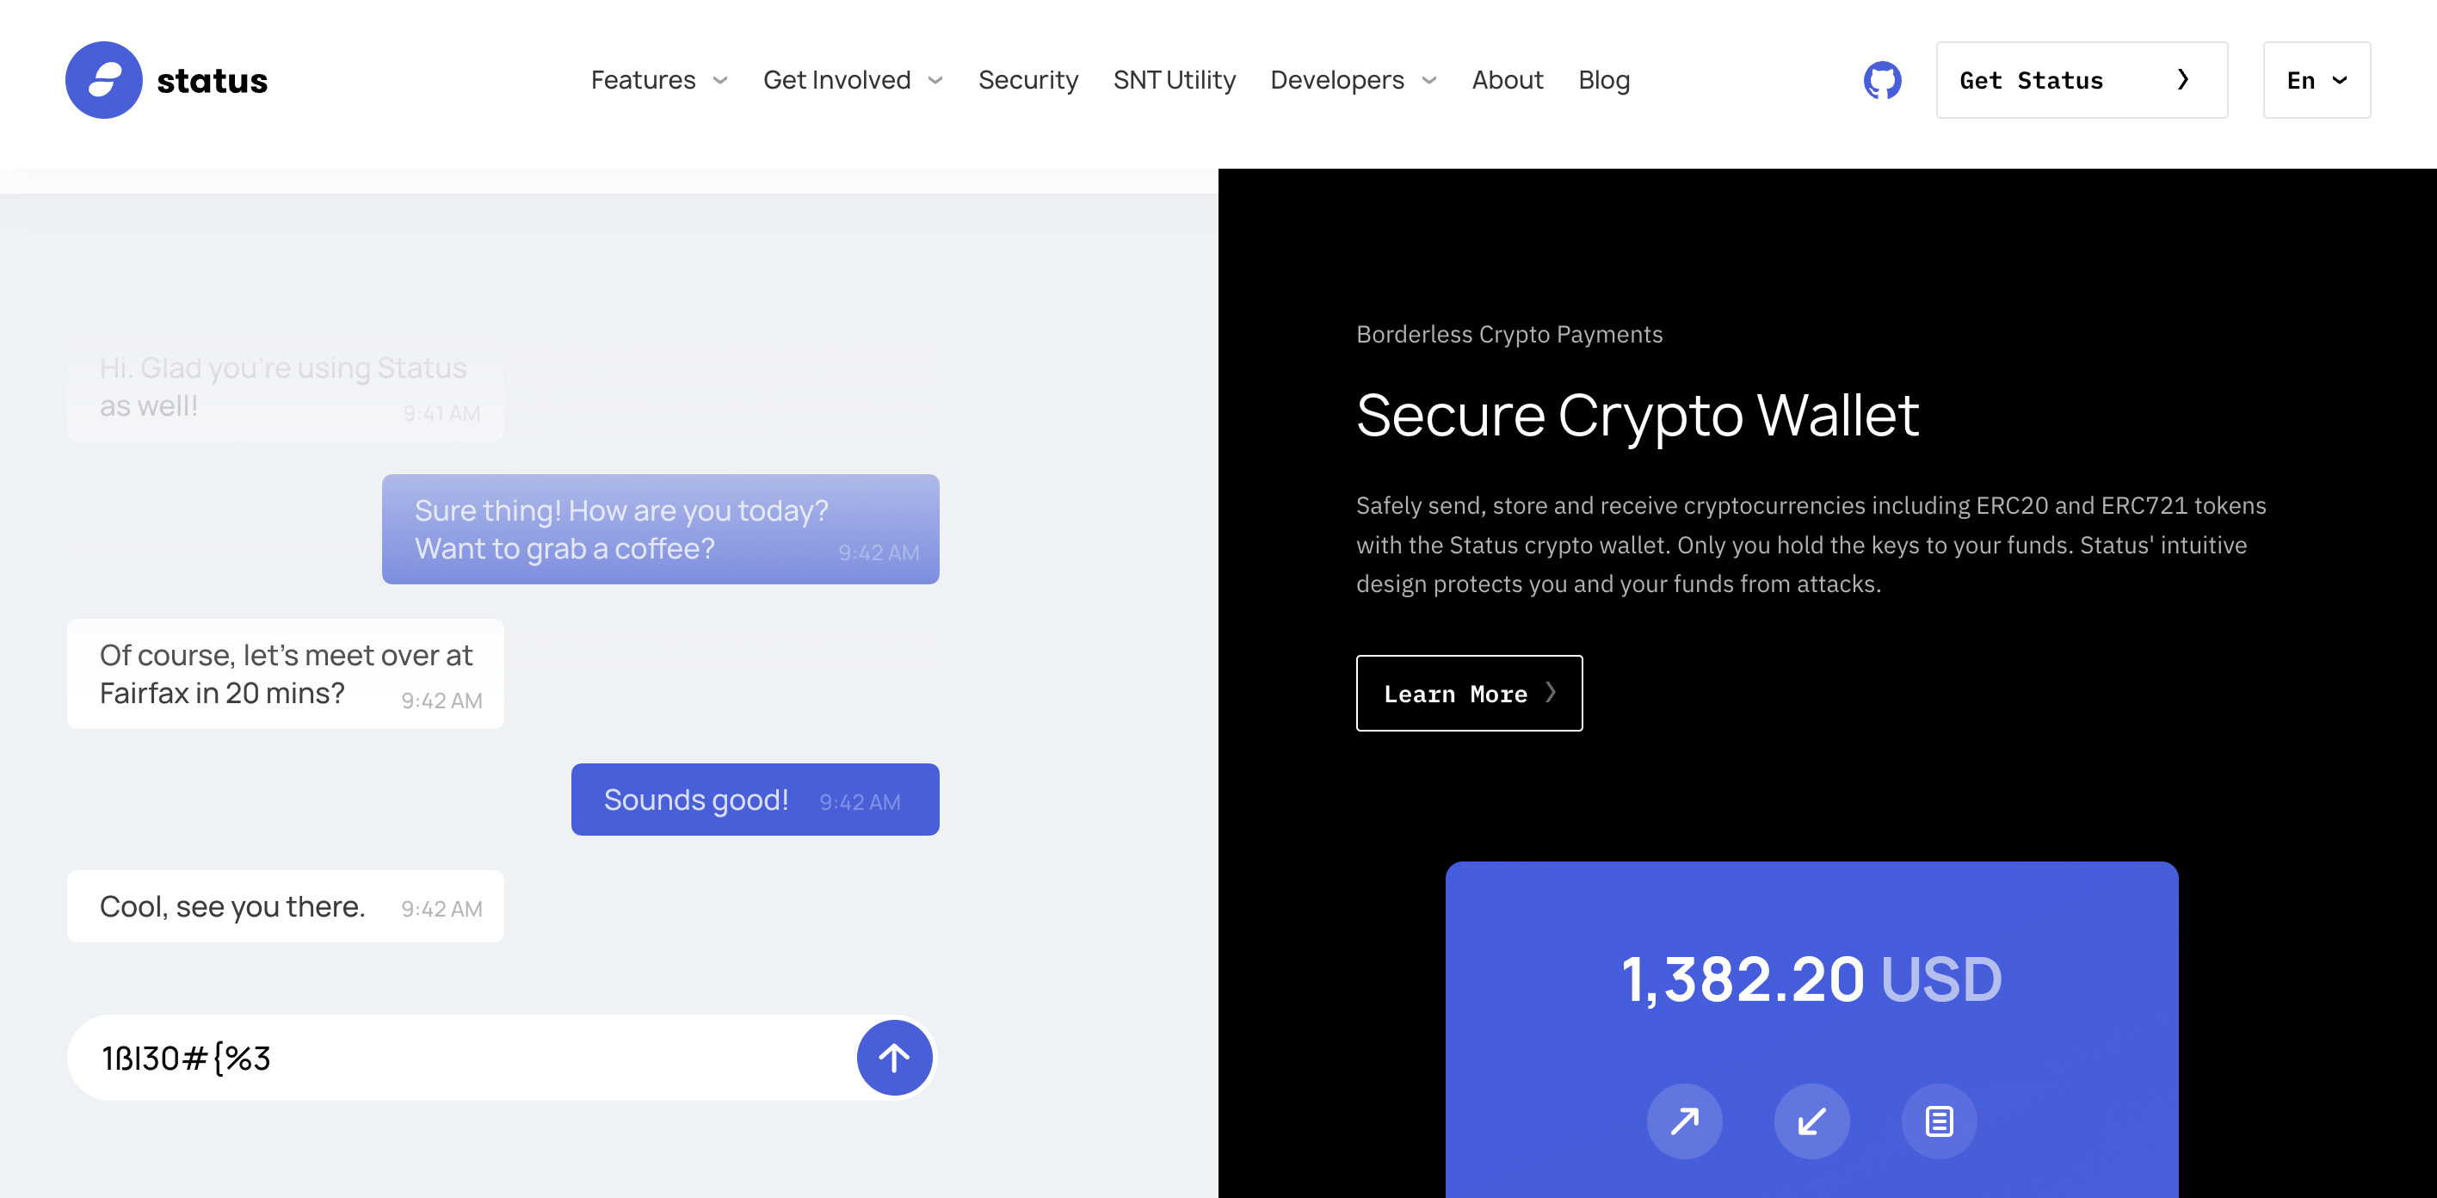2437x1198 pixels.
Task: Open the wallet transaction history icon
Action: click(x=1940, y=1121)
